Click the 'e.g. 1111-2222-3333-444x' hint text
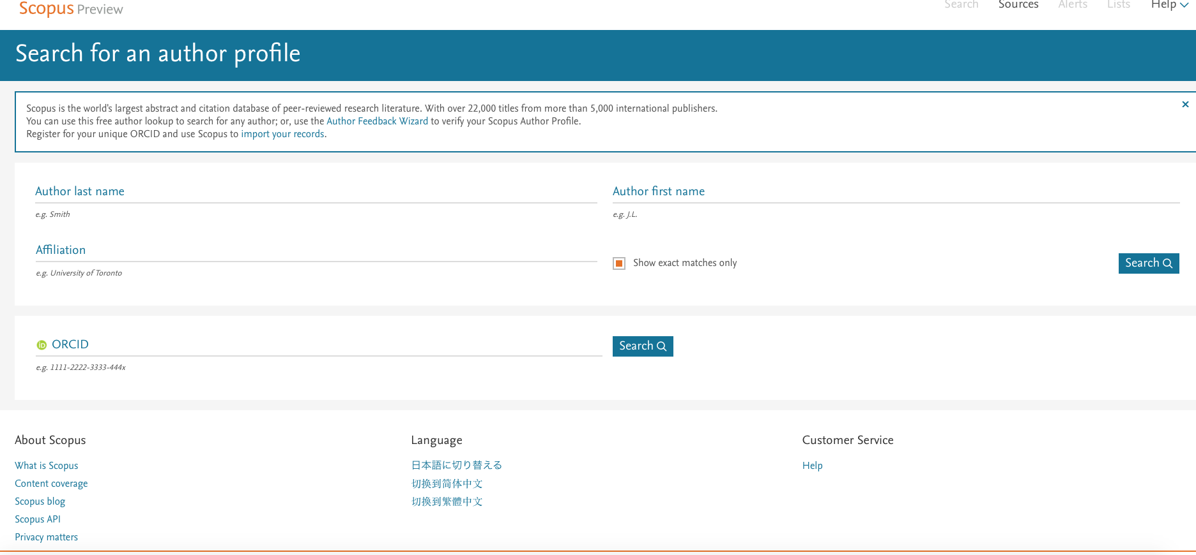The height and width of the screenshot is (555, 1196). pos(81,367)
